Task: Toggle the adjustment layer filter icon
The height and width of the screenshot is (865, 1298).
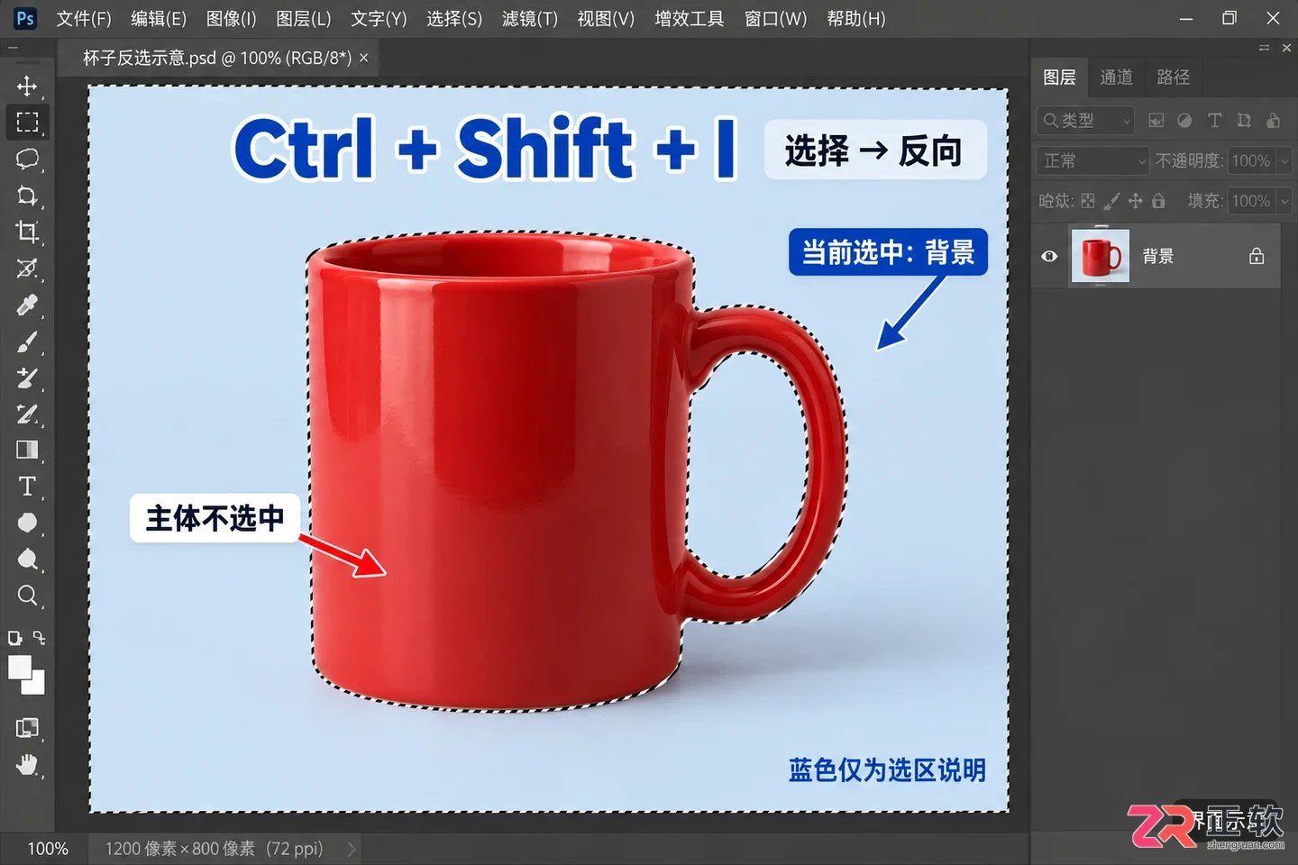Action: coord(1184,121)
